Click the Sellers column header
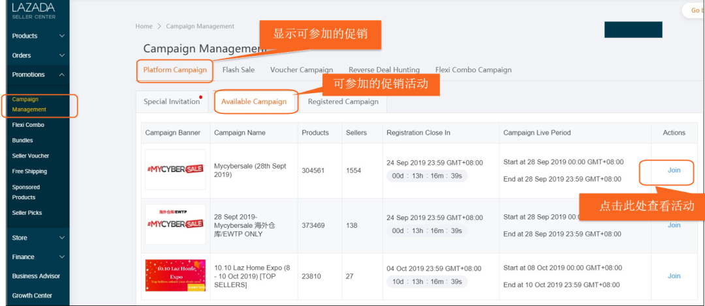Screen dimensions: 705x306 pos(356,133)
